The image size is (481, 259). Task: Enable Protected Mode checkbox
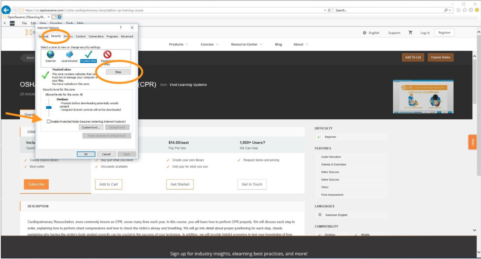48,122
